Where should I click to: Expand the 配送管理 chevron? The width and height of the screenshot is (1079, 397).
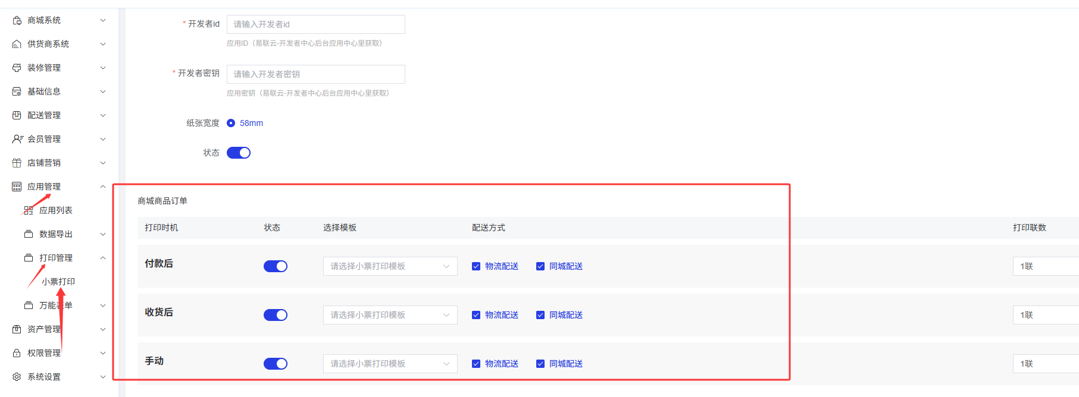pos(103,115)
